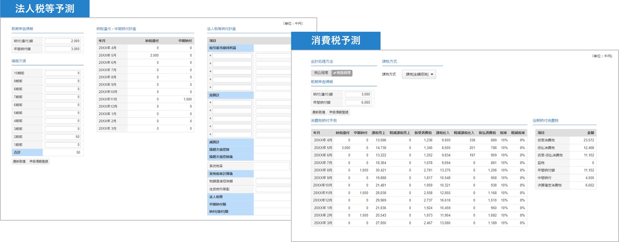Click the 税引前当期純利益 row label
Viewport: 619px width, 242px height.
pyautogui.click(x=223, y=48)
